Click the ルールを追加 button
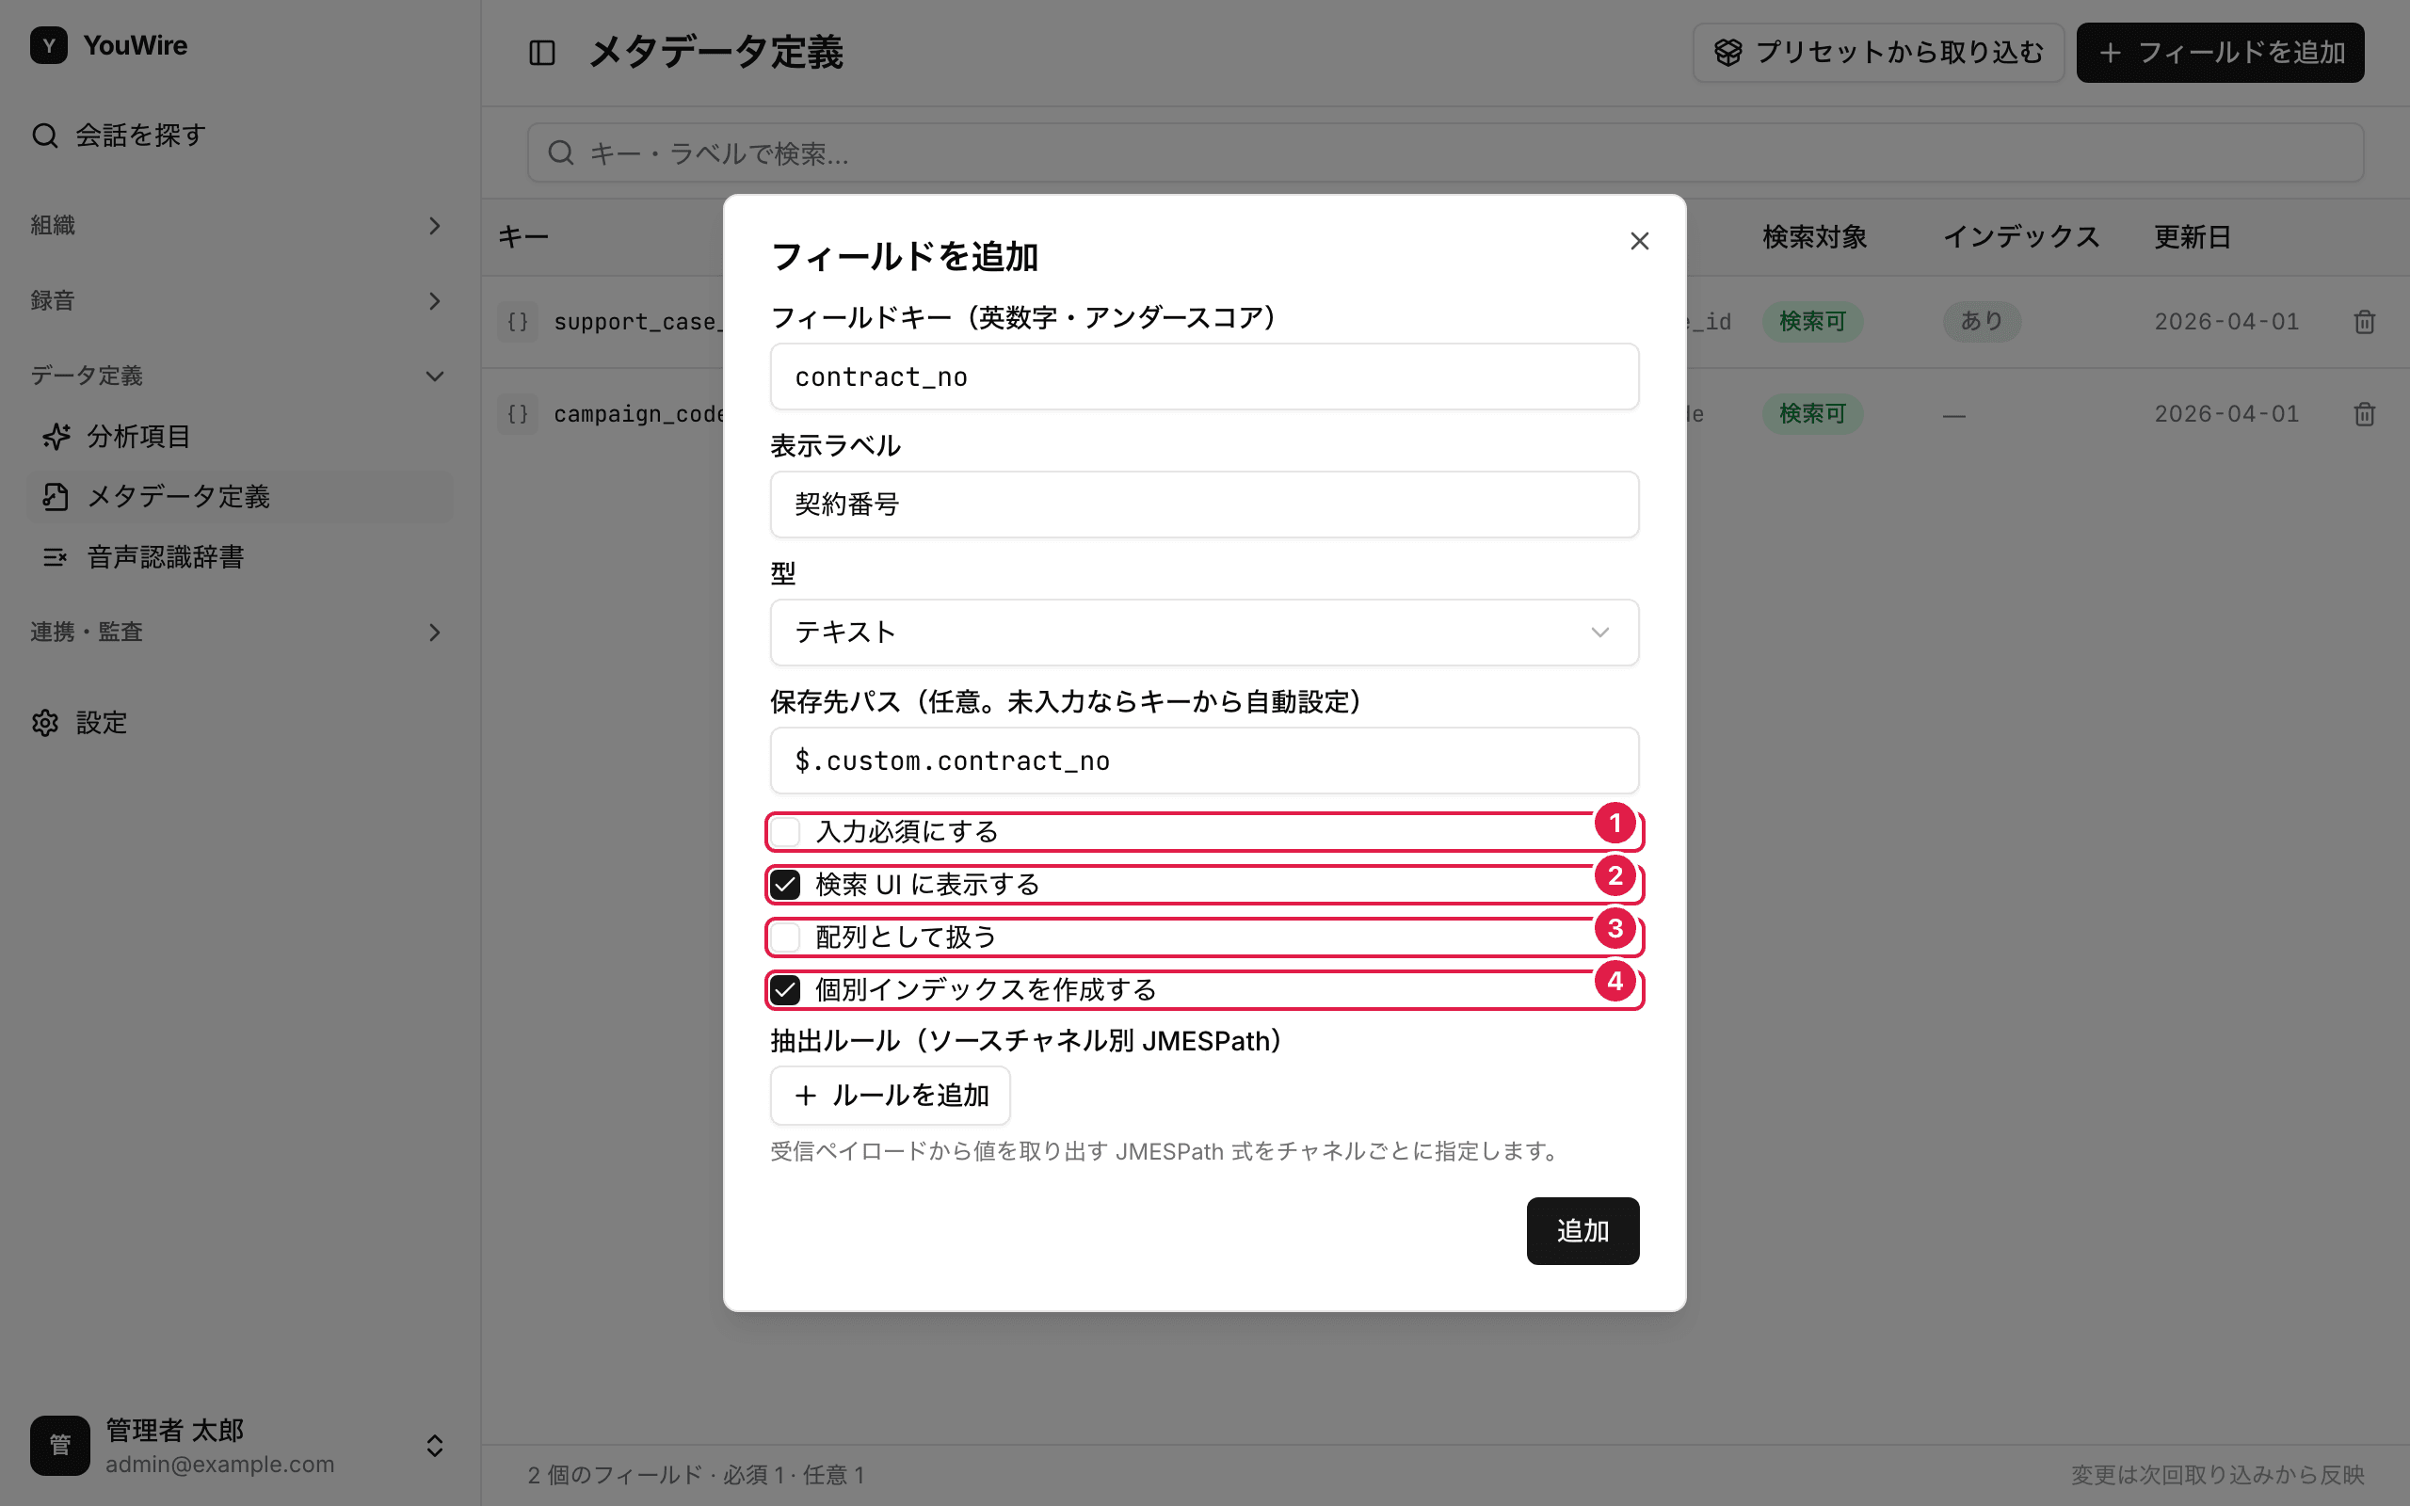 (x=891, y=1096)
